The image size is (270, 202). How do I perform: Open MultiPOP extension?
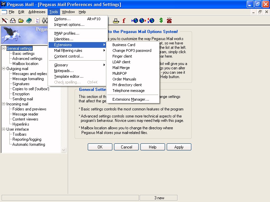click(133, 73)
